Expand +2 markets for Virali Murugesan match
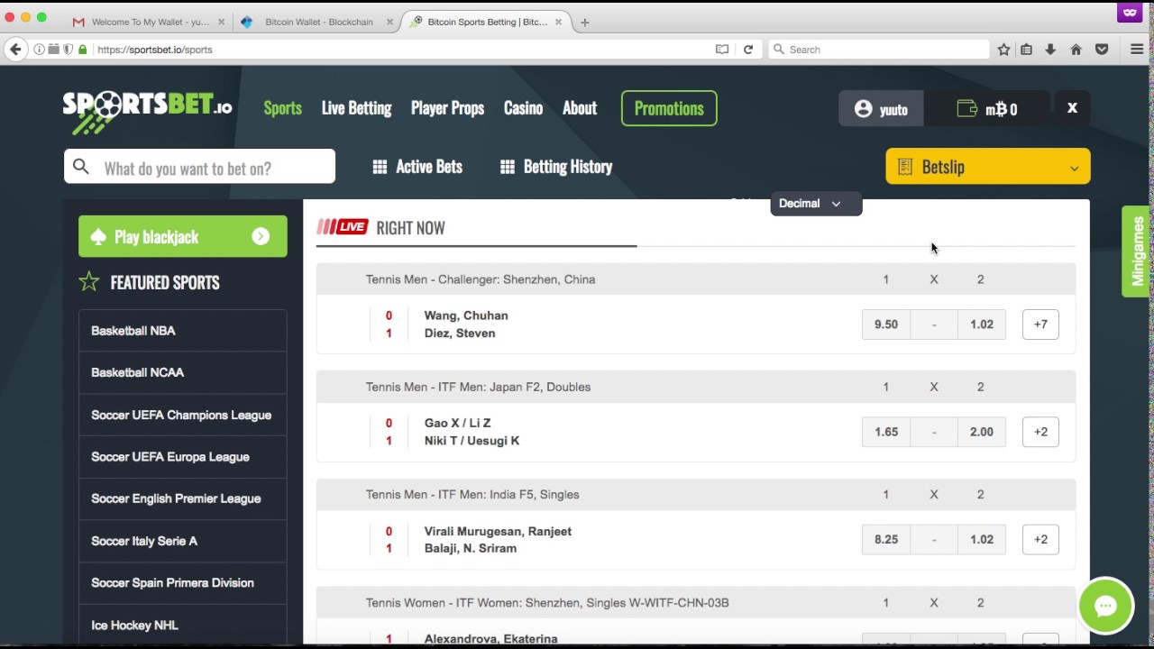This screenshot has height=649, width=1154. (1040, 539)
